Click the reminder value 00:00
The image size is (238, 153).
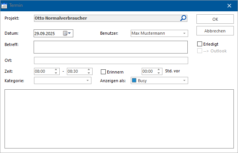tap(148, 71)
